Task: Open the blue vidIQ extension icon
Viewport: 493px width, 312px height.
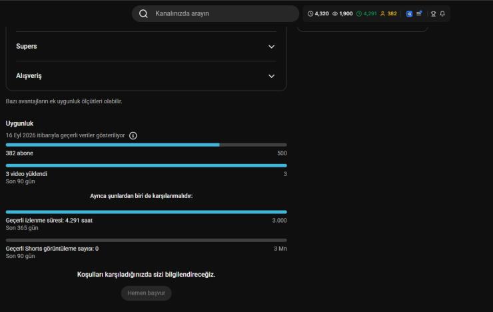Action: click(x=409, y=13)
